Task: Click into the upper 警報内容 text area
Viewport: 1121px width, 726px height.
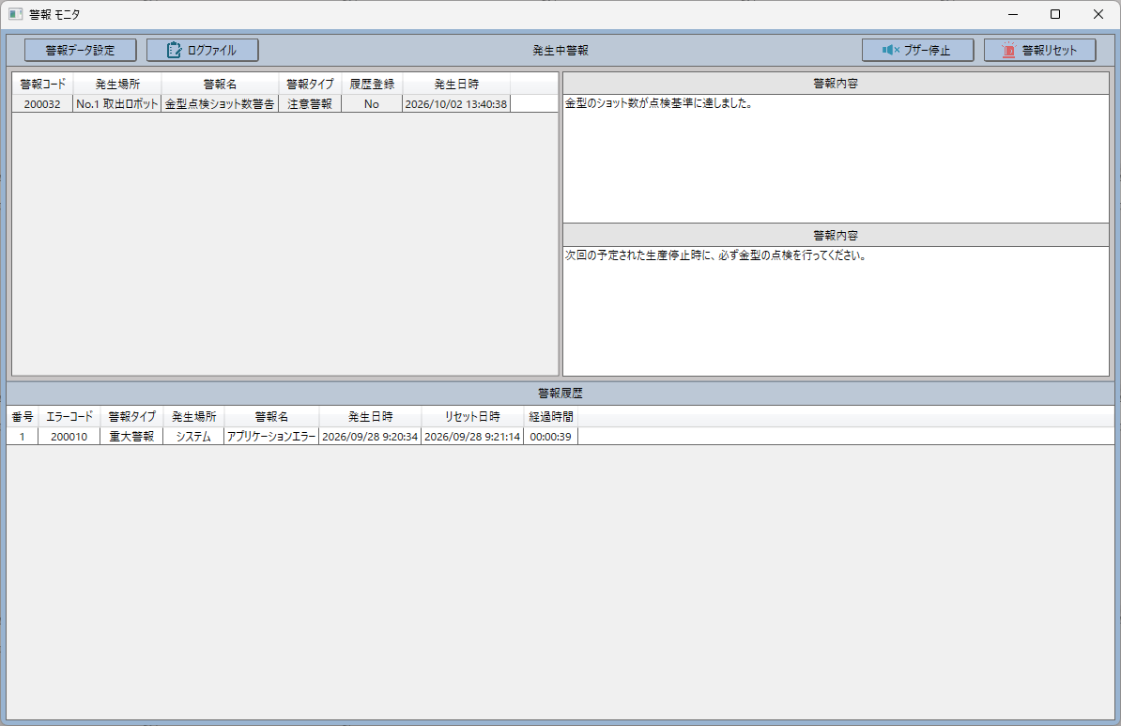Action: click(x=836, y=158)
